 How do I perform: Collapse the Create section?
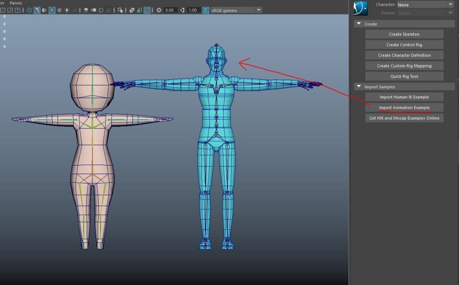click(359, 24)
